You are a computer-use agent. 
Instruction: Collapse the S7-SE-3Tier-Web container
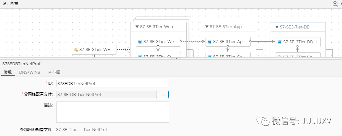coord(137,27)
